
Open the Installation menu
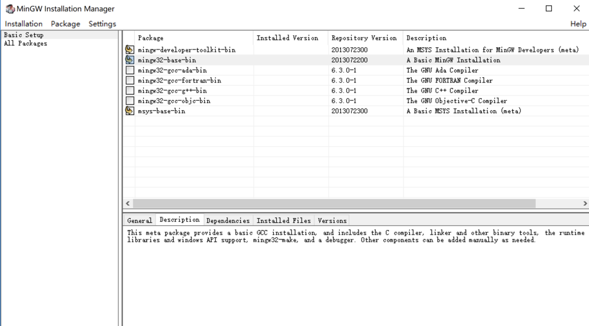pyautogui.click(x=24, y=24)
